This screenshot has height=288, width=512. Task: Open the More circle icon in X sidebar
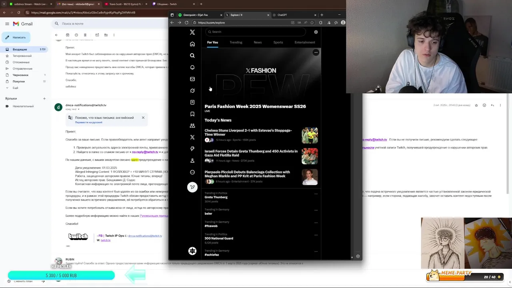192,172
